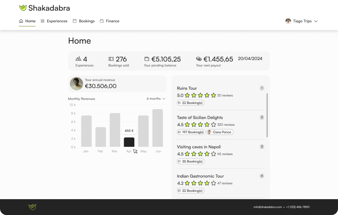This screenshot has height=215, width=338.
Task: Click the next payout coins icon
Action: click(x=199, y=59)
